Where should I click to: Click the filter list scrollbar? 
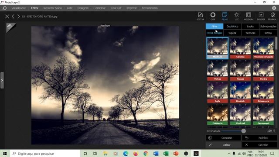pyautogui.click(x=276, y=43)
